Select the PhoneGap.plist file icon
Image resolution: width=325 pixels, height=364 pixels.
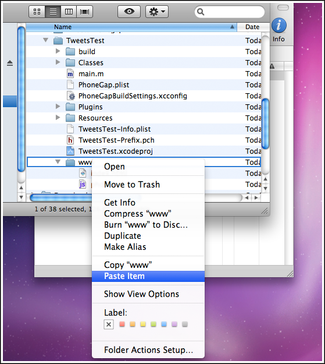tap(70, 84)
